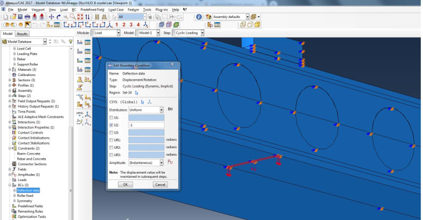Click the Edit Region arrow next to Set-14
The height and width of the screenshot is (220, 423).
point(136,93)
